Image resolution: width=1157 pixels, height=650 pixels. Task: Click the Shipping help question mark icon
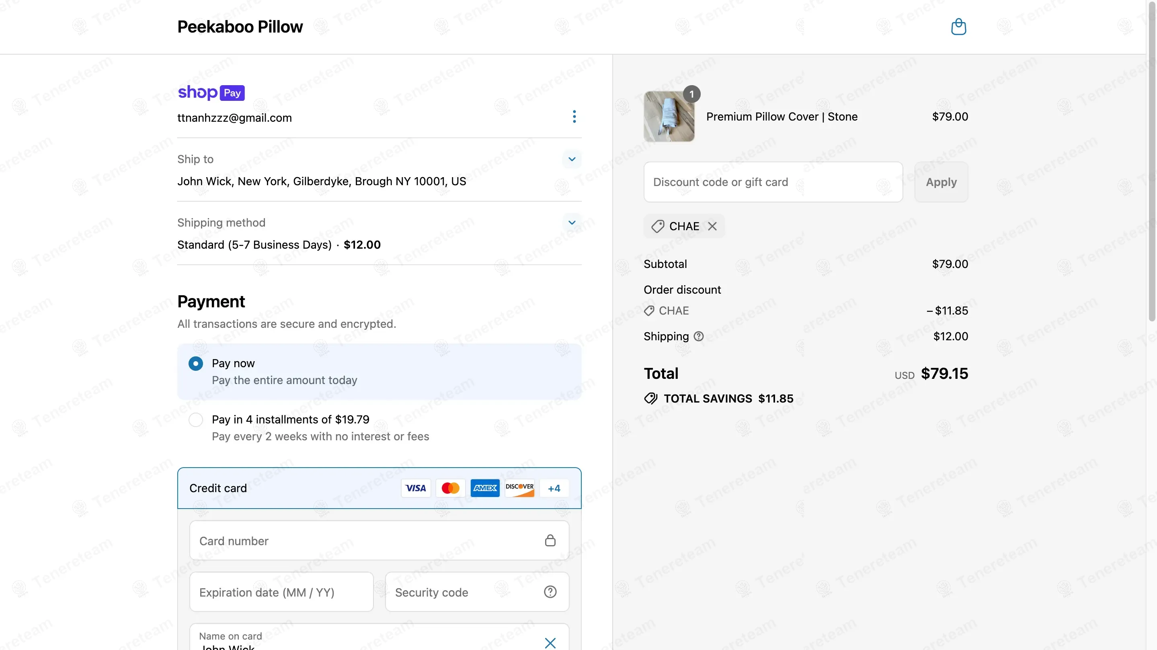click(698, 336)
